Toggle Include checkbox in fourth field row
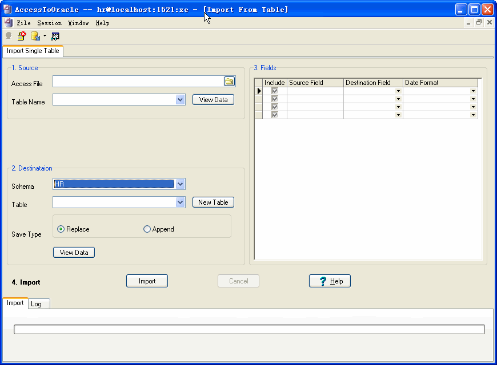The height and width of the screenshot is (365, 497). click(x=274, y=115)
